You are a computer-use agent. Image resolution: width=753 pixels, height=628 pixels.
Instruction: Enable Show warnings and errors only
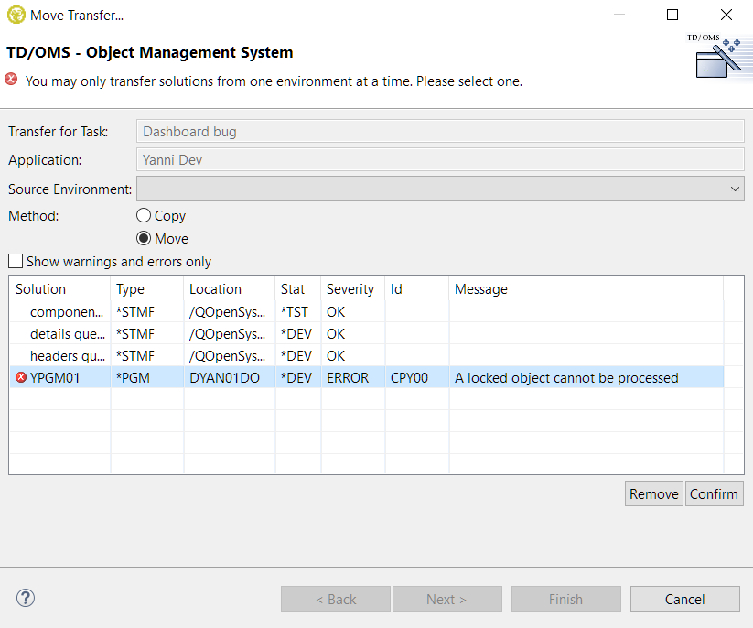point(16,262)
